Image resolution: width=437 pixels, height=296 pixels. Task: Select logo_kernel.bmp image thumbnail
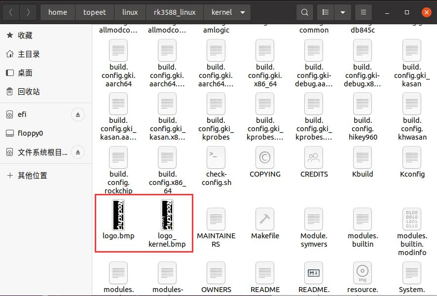click(167, 215)
